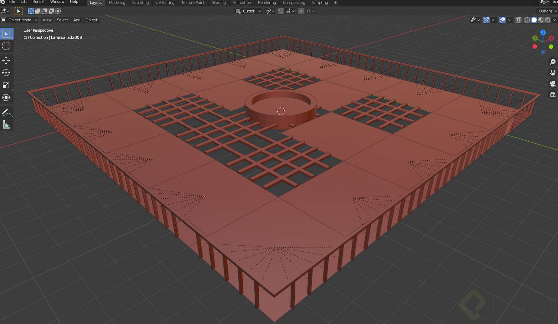This screenshot has height=324, width=558.
Task: Open the Window menu
Action: click(x=57, y=2)
